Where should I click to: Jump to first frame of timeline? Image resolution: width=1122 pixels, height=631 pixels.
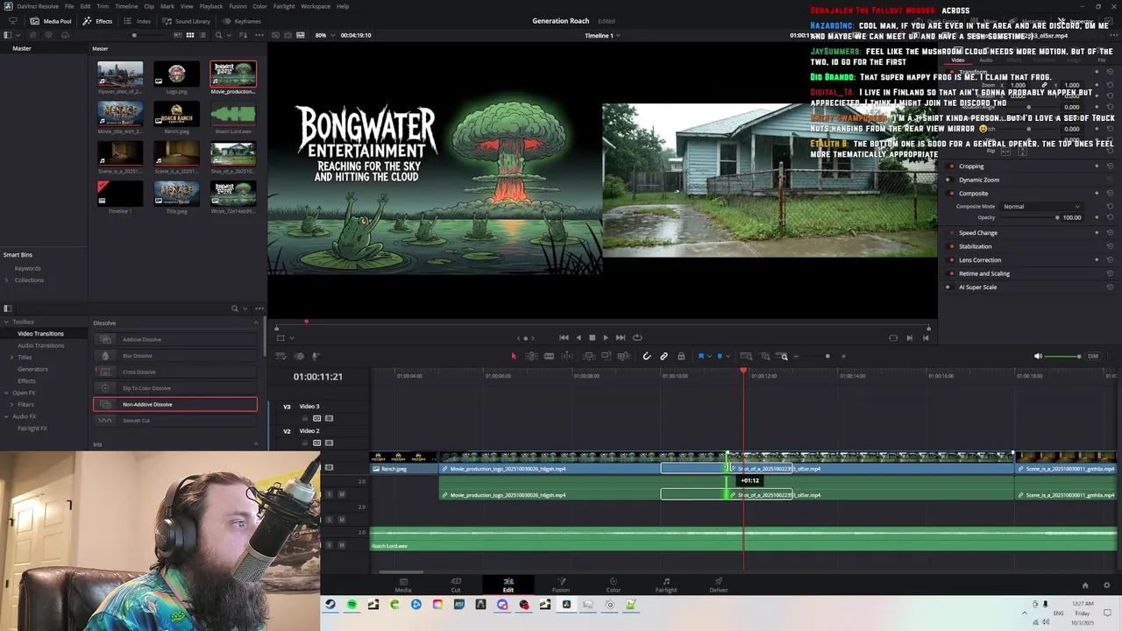tap(564, 337)
